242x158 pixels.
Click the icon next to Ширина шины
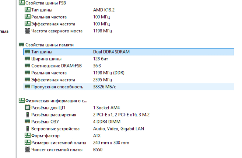27,59
